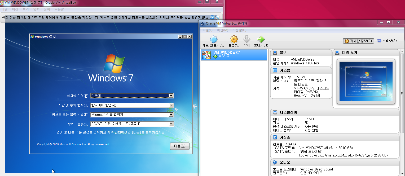This screenshot has width=405, height=176.
Task: Minimize the VM_WINDOWS7 window
Action: [200, 1]
